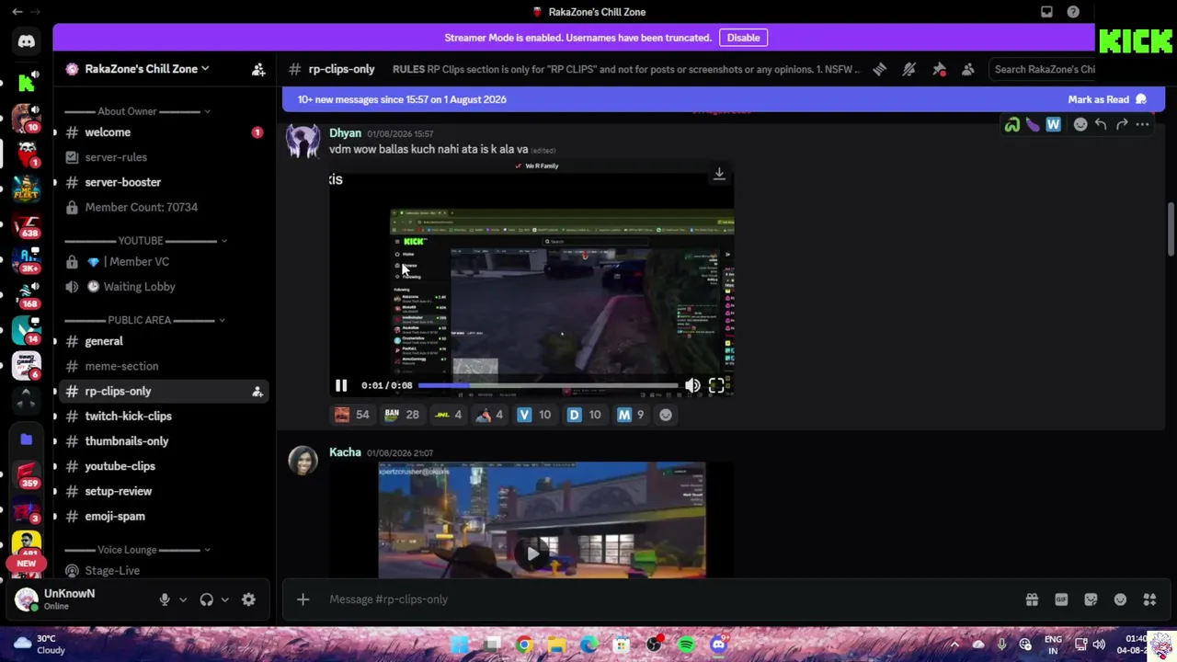Open the apps icon in message bar
The image size is (1177, 662).
(x=1149, y=599)
